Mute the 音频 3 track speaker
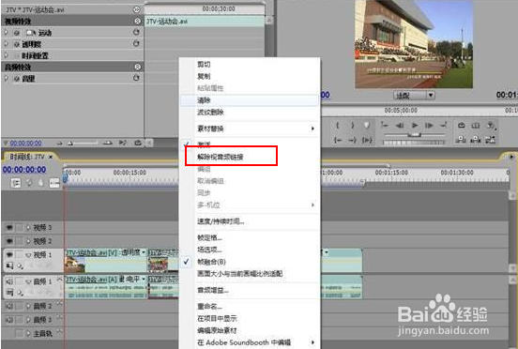 tap(9, 320)
